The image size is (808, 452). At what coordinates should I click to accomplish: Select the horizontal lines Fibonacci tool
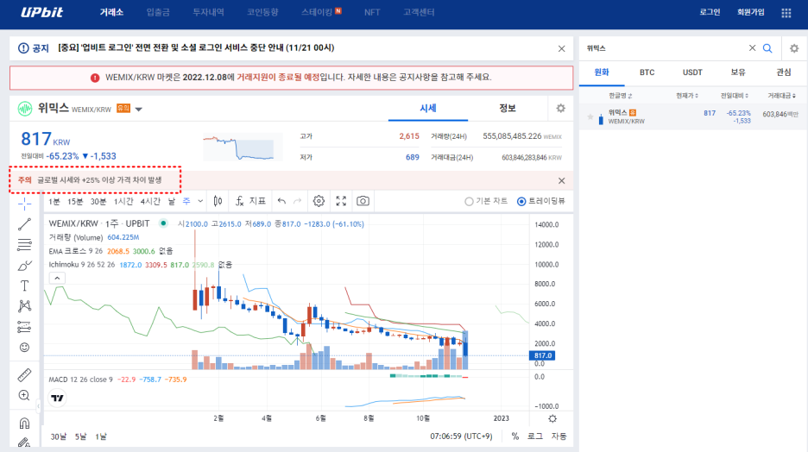pyautogui.click(x=24, y=245)
